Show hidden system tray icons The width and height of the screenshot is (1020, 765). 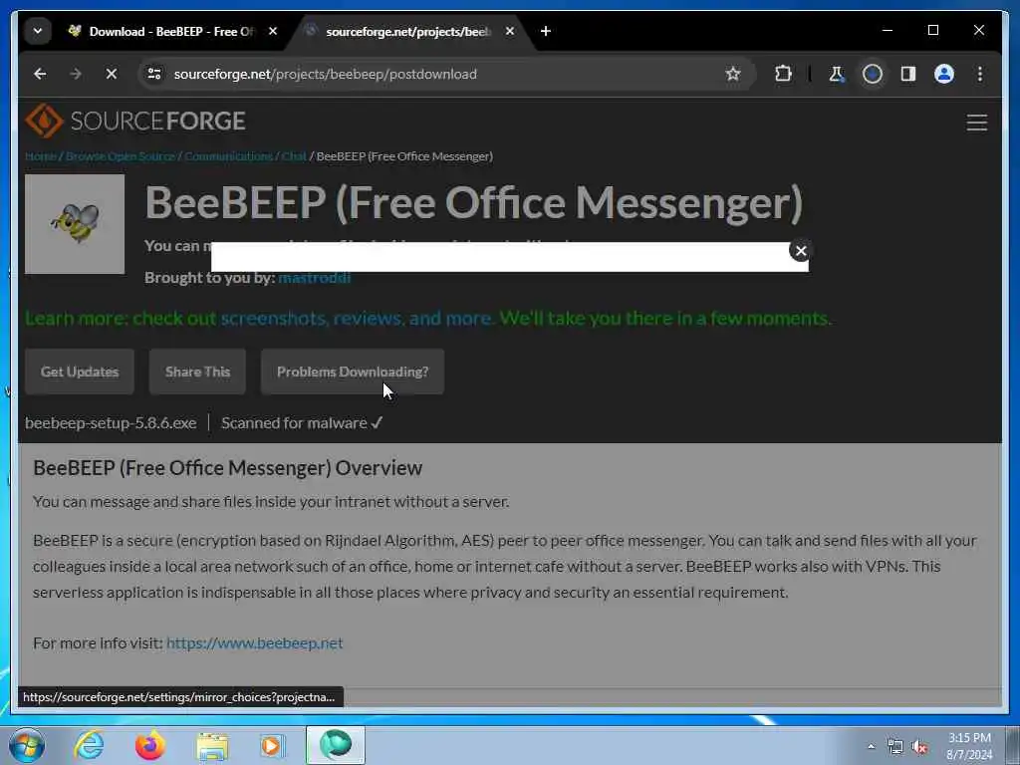(x=871, y=747)
